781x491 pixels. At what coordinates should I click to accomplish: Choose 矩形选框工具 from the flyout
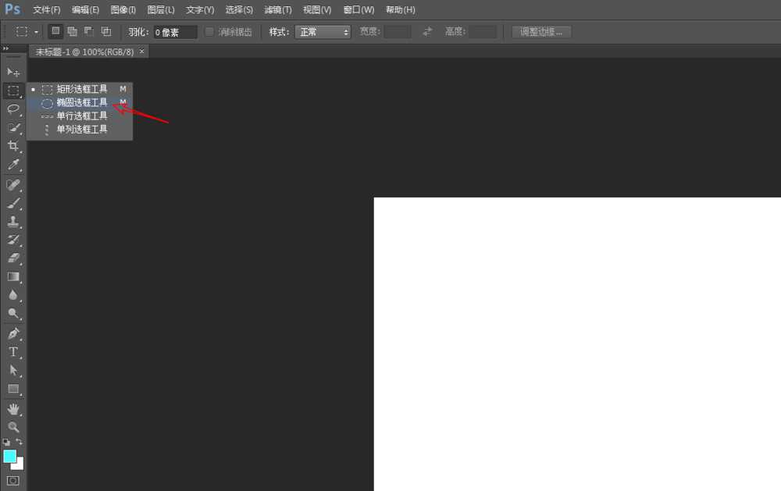tap(80, 89)
